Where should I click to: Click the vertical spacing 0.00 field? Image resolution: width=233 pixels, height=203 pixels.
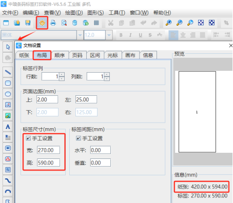coord(101,163)
